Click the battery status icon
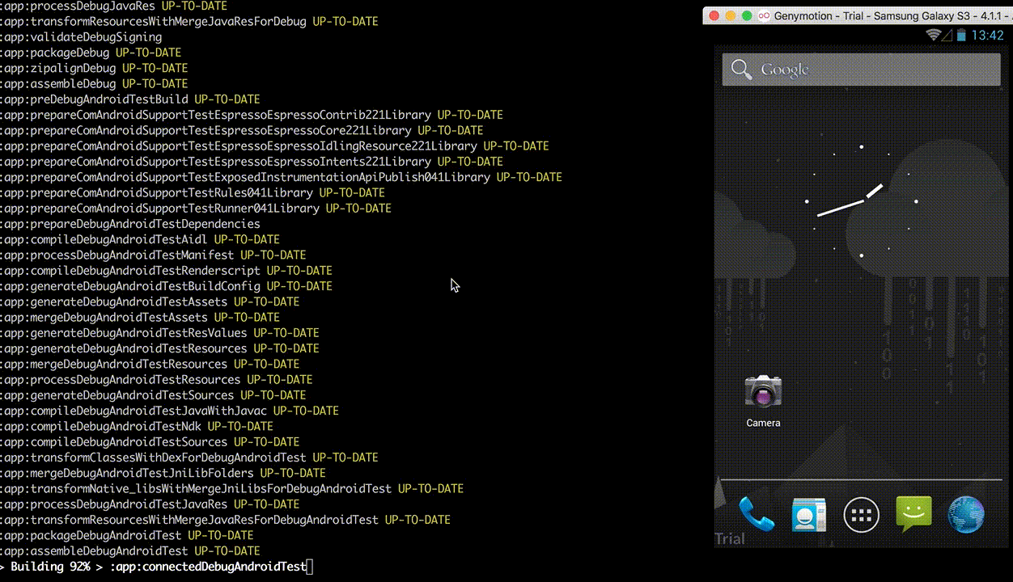This screenshot has width=1013, height=582. tap(961, 36)
